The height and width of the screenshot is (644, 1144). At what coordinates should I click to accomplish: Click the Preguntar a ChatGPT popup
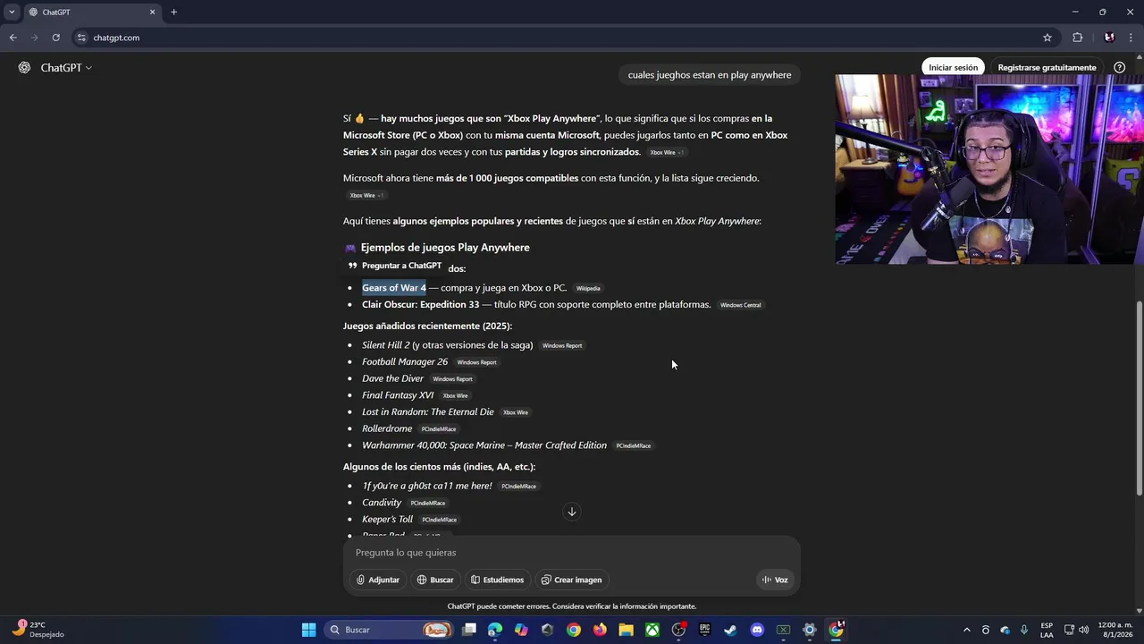point(395,266)
